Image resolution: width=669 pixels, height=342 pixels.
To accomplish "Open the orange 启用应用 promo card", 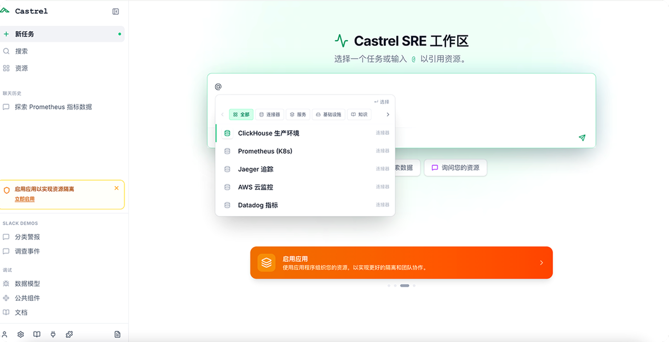I will [x=401, y=263].
